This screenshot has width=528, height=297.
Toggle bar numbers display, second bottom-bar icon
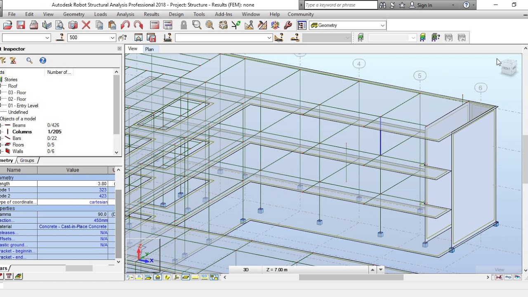(x=139, y=277)
